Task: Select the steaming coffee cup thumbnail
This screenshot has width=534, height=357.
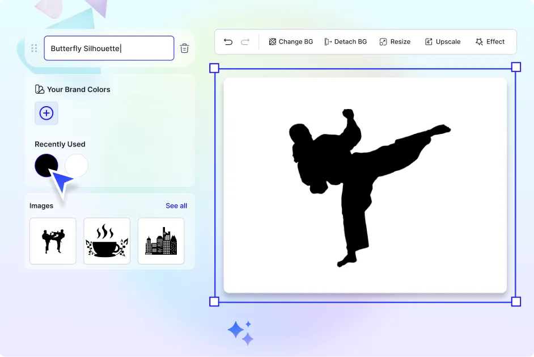Action: [x=107, y=241]
